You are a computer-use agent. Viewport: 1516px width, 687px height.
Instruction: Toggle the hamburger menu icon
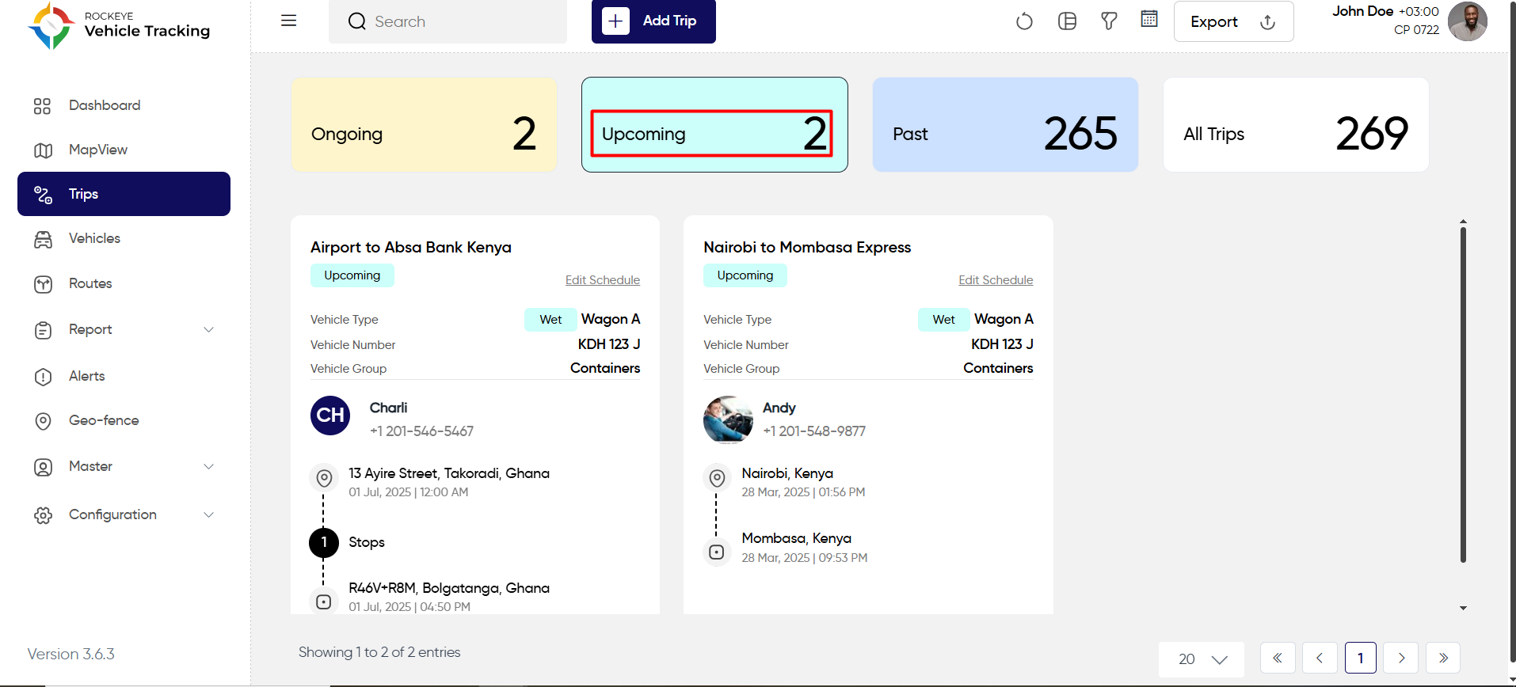(289, 21)
